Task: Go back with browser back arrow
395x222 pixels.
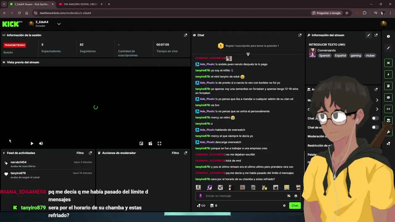Action: 4,13
